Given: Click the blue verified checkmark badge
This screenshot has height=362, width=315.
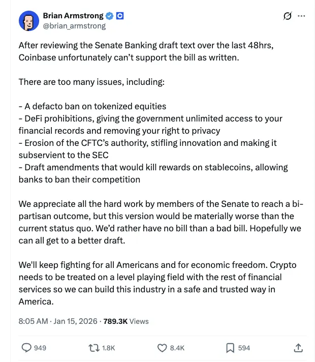Looking at the screenshot, I should coord(109,16).
